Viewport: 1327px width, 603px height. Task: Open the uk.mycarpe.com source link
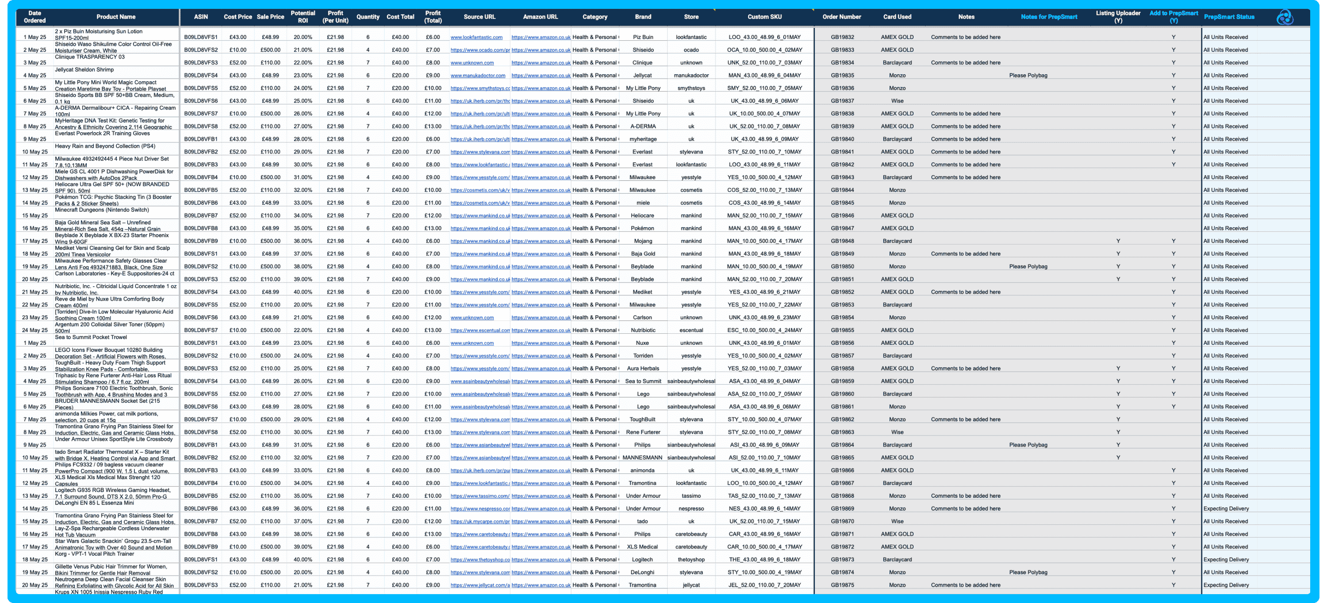coord(480,522)
